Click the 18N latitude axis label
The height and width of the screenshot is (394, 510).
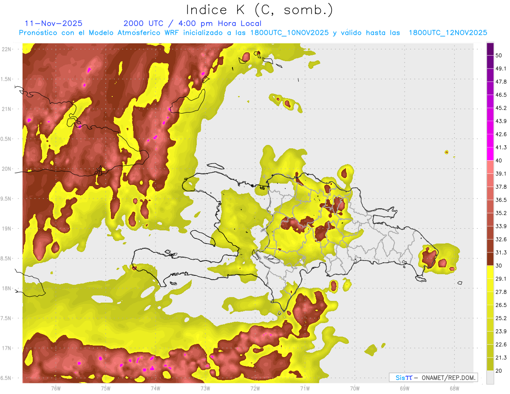click(x=7, y=288)
